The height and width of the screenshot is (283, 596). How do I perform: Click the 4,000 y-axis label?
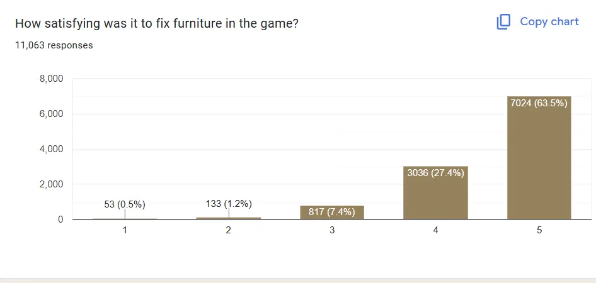(x=52, y=150)
